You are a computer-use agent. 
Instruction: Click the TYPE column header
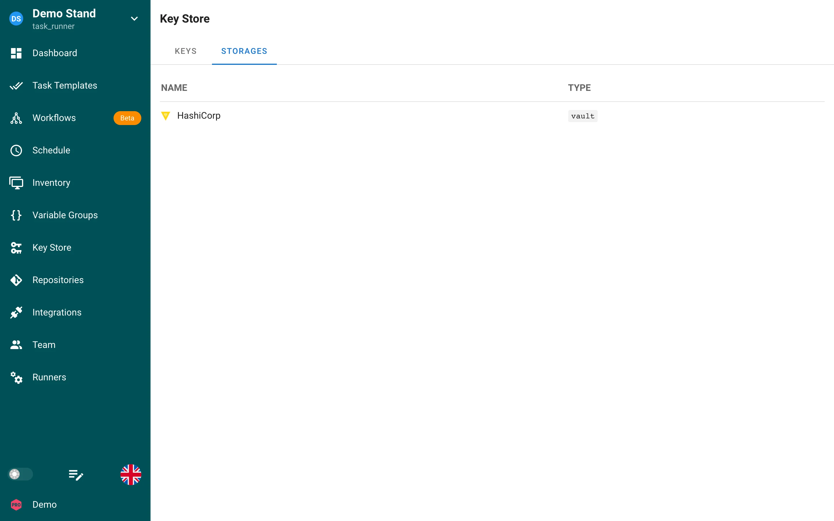(x=579, y=87)
